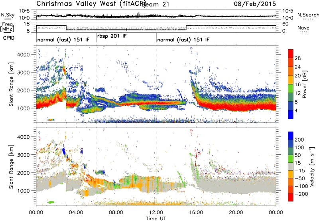This screenshot has width=319, height=221.
Task: Click the 'rbsp 201 IF' label
Action: pyautogui.click(x=112, y=36)
